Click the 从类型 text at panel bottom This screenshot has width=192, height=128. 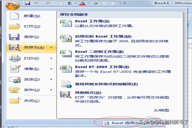161,110
